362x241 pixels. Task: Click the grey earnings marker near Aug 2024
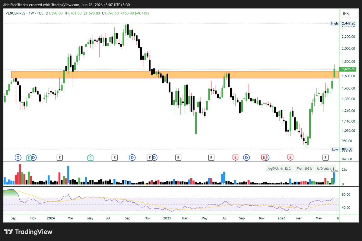point(114,157)
